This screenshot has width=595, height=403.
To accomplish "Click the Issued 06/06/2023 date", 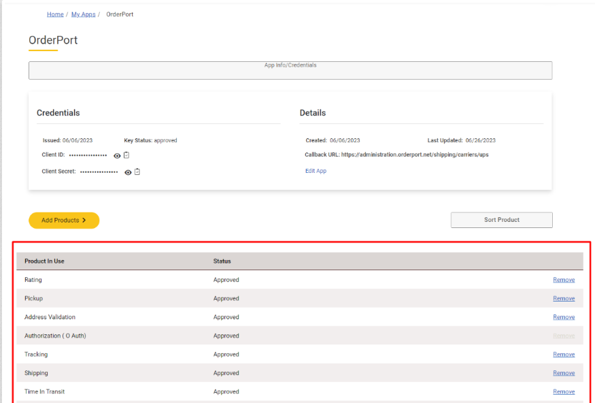I will point(78,140).
